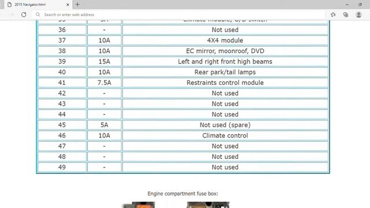The width and height of the screenshot is (370, 208).
Task: Select fuse number 43 cell
Action: click(62, 104)
